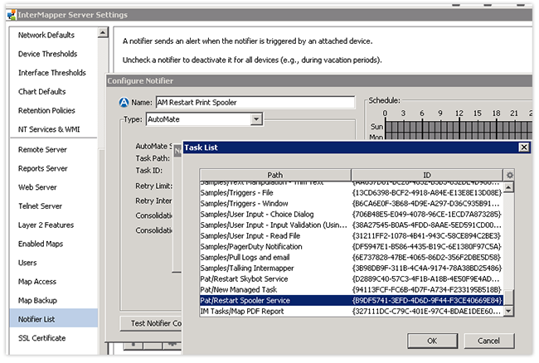The image size is (539, 363).
Task: Open Device Thresholds settings
Action: 48,54
